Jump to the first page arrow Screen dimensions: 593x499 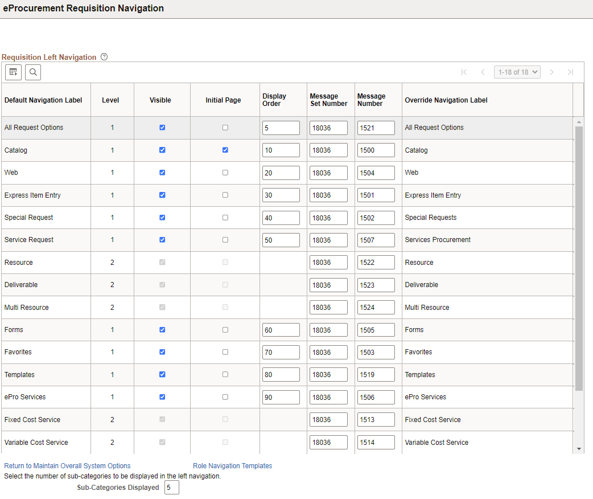coord(464,72)
